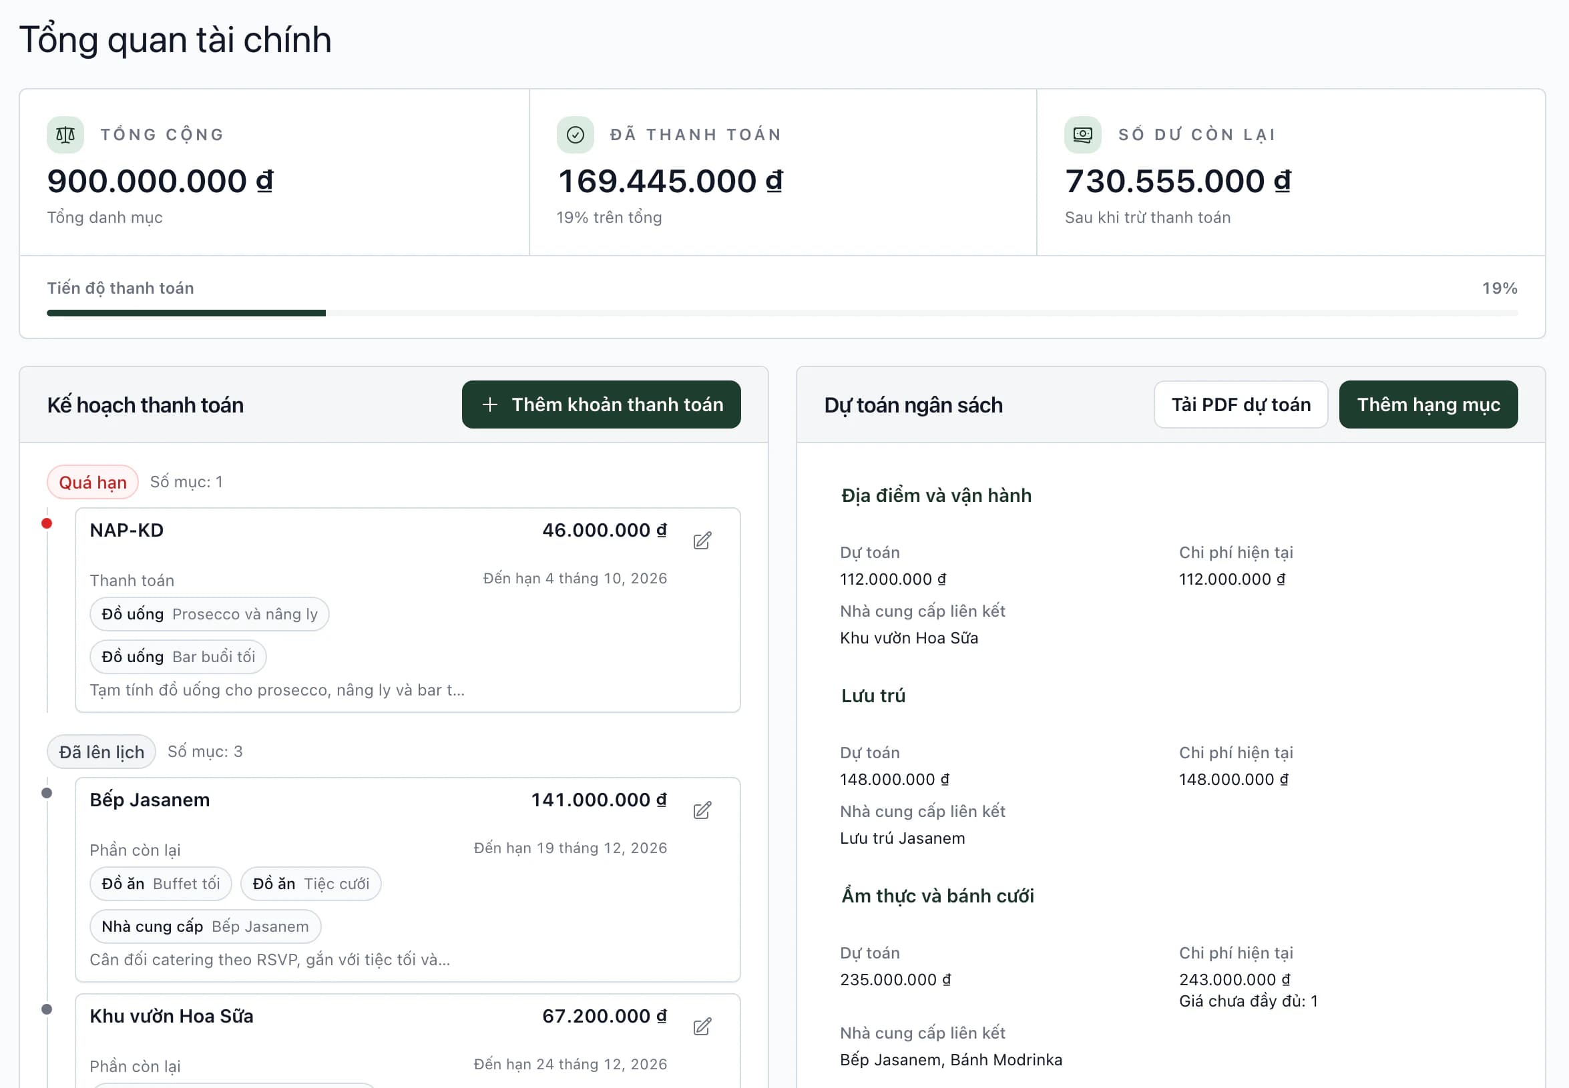This screenshot has height=1088, width=1569.
Task: Click the scales icon beside Tổng cộng
Action: (x=65, y=135)
